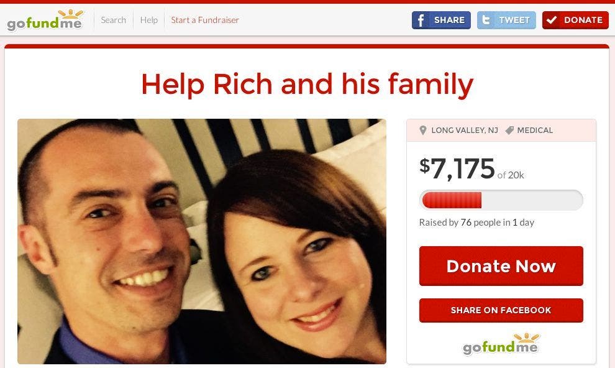Open the Help menu item
Viewport: 615px width, 368px height.
pos(148,20)
